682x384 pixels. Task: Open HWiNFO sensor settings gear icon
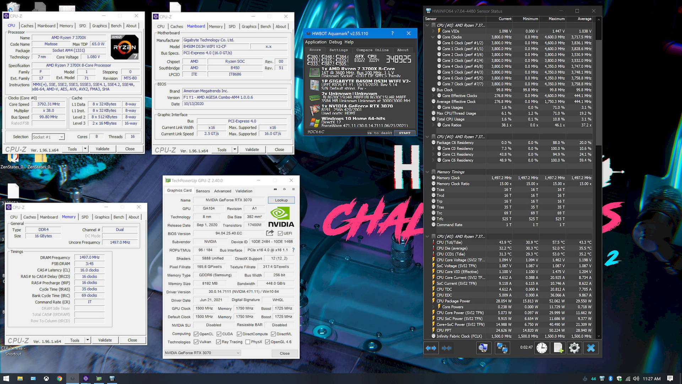click(574, 348)
